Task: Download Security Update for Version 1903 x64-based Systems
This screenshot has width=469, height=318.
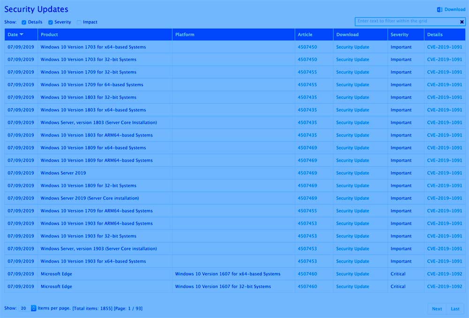Action: coord(353,261)
